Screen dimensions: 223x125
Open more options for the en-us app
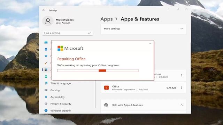(182, 75)
